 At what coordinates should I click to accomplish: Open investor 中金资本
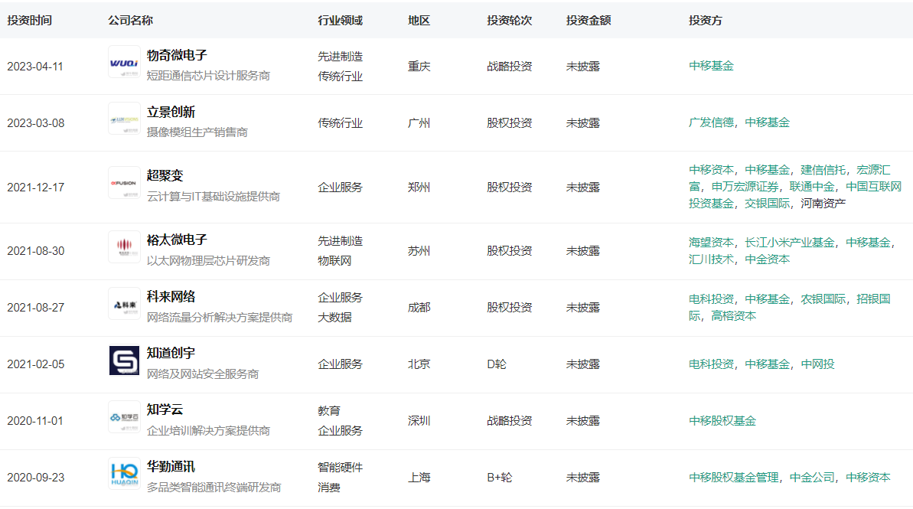(x=768, y=259)
